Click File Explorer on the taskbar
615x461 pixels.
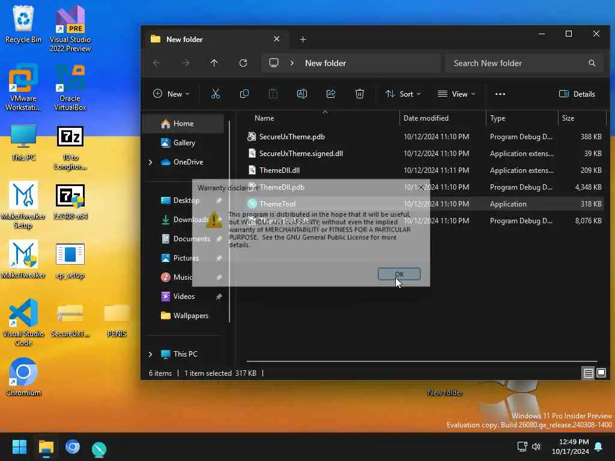tap(46, 447)
